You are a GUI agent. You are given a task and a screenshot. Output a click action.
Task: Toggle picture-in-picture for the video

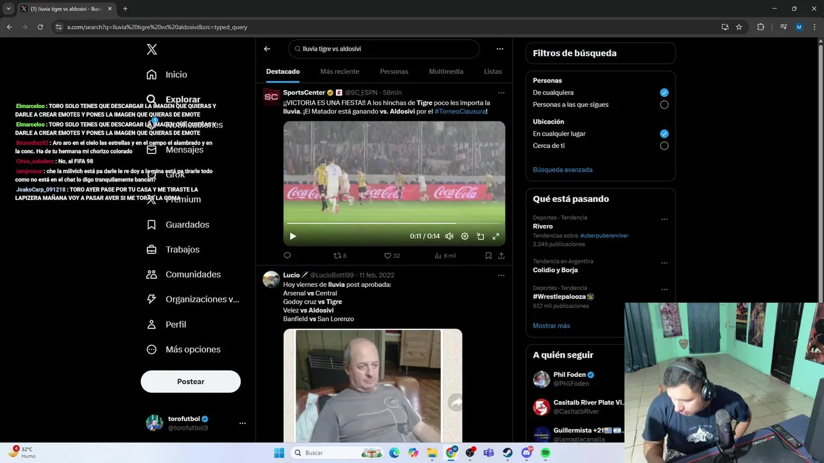pos(480,236)
